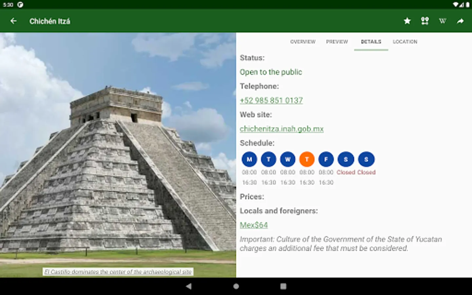This screenshot has width=472, height=295.
Task: Tap the 08:00 opening time under Monday
Action: 249,172
